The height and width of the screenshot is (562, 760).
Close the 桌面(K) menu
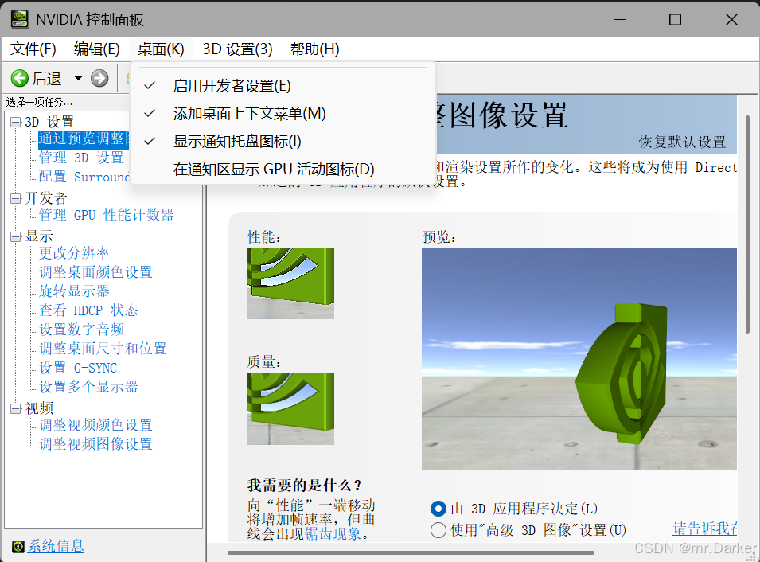tap(161, 49)
